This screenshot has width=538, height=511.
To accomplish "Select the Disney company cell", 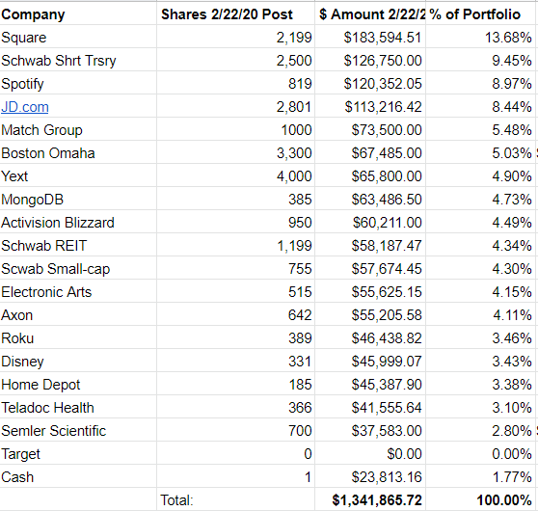I will [78, 362].
